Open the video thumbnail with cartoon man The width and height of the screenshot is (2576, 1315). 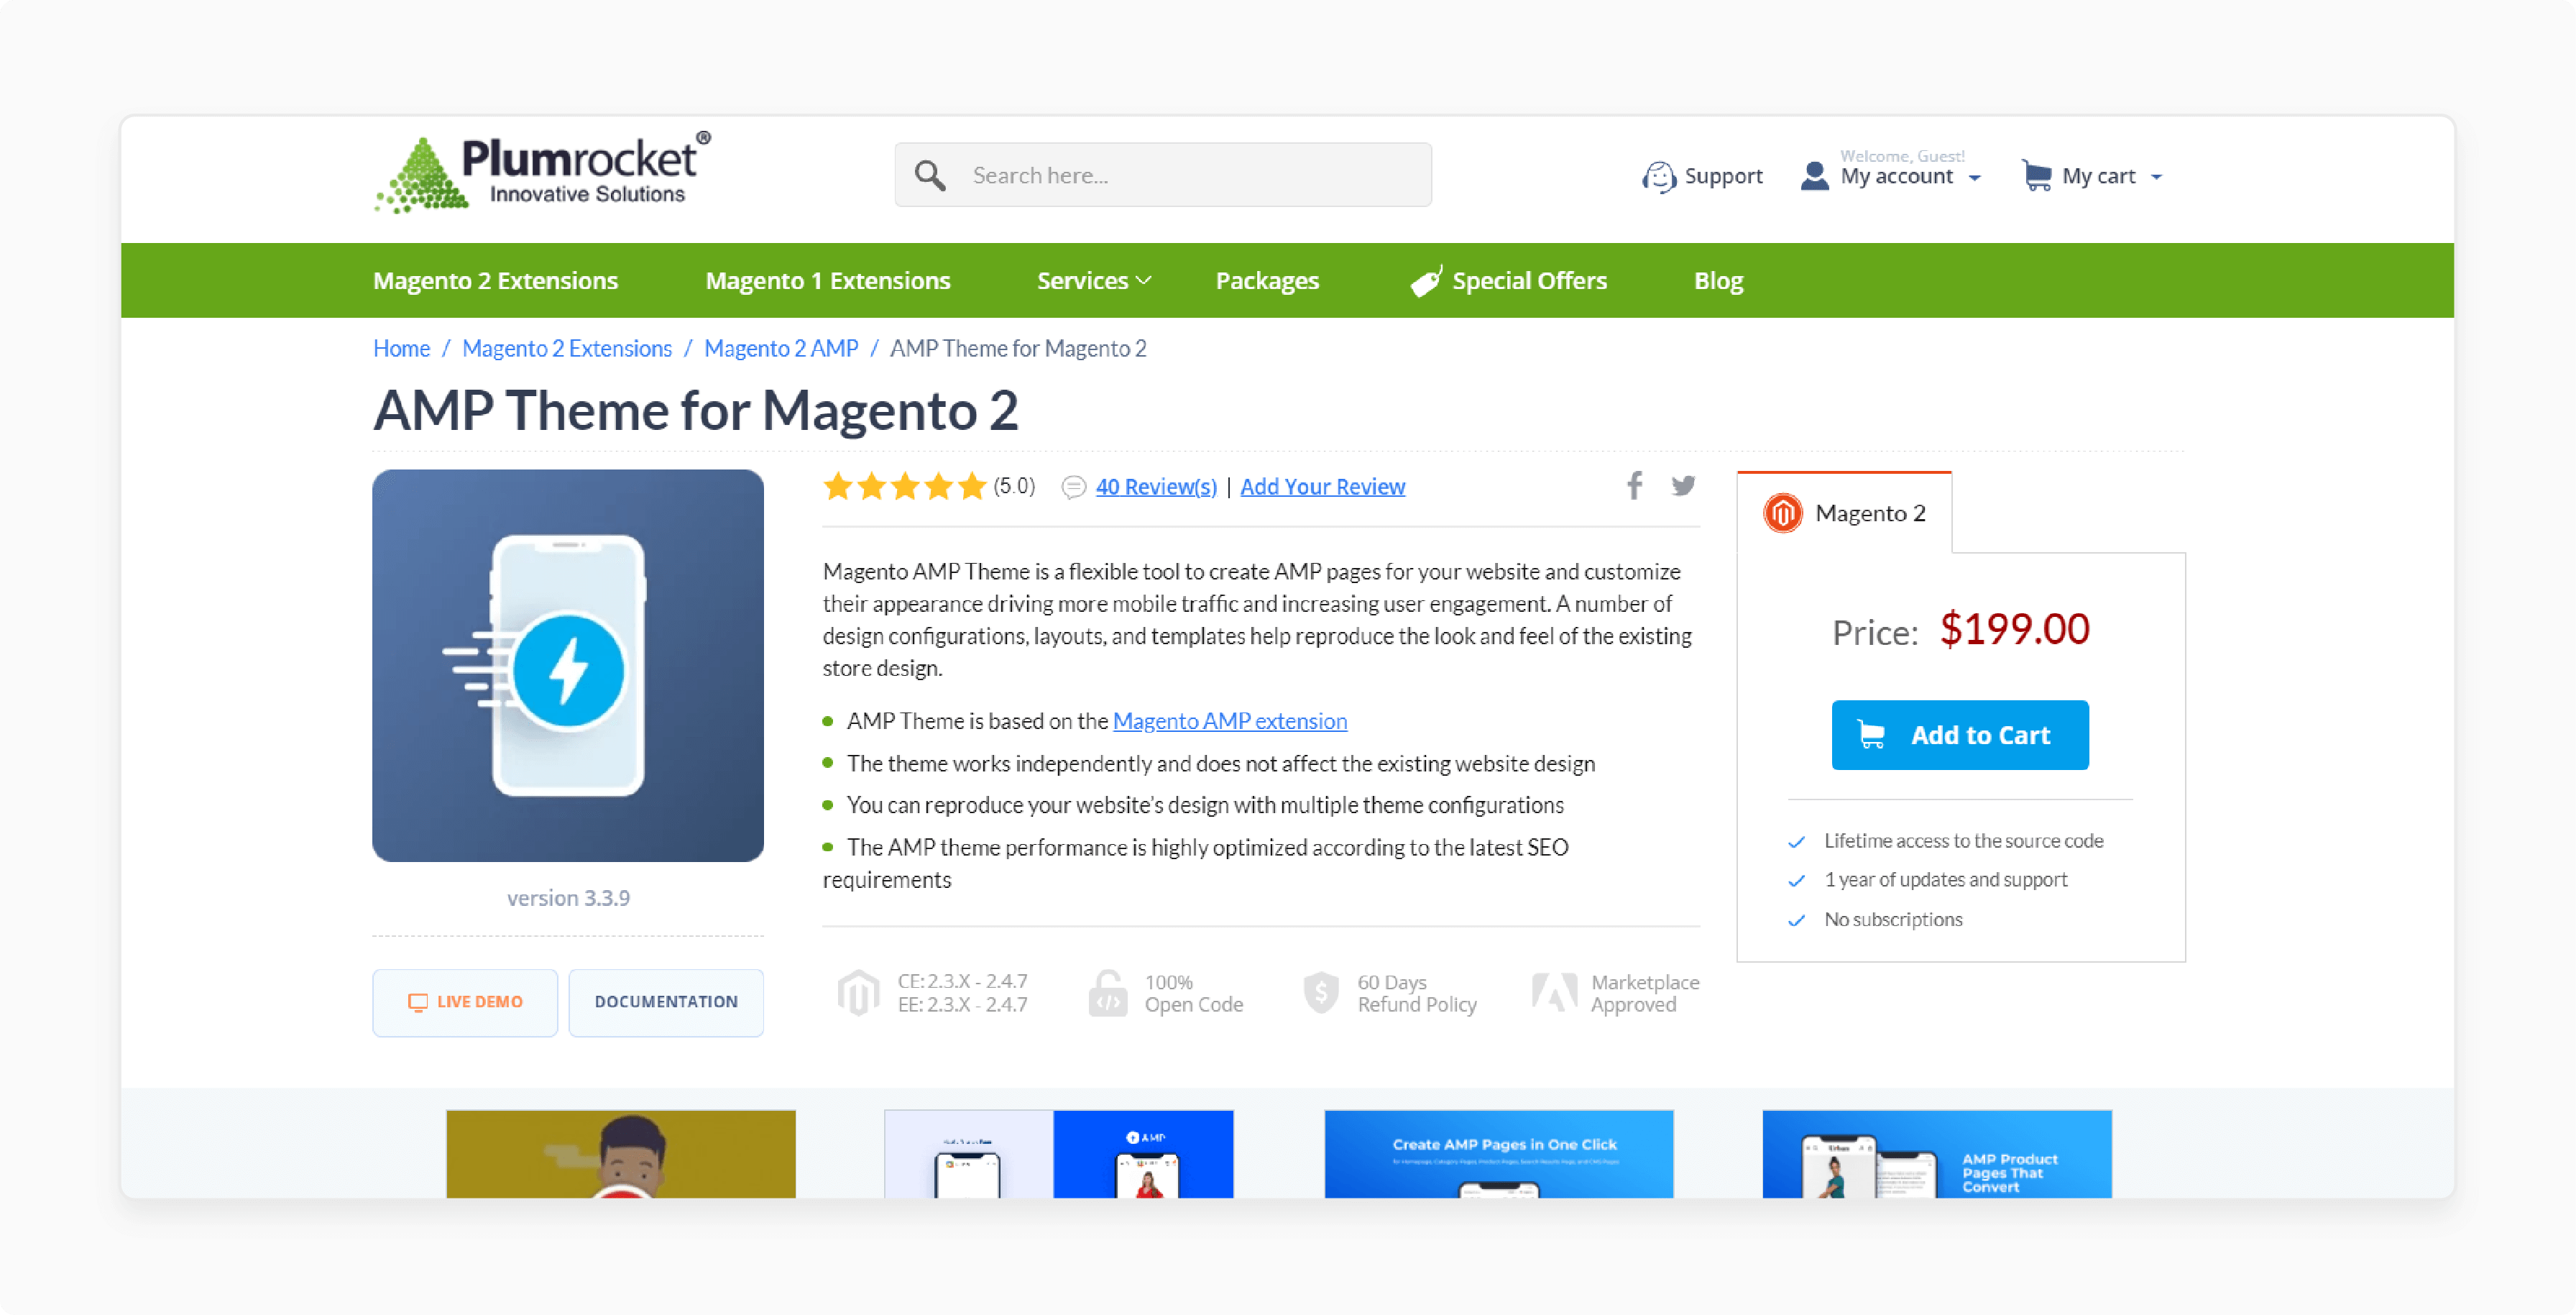(x=621, y=1153)
